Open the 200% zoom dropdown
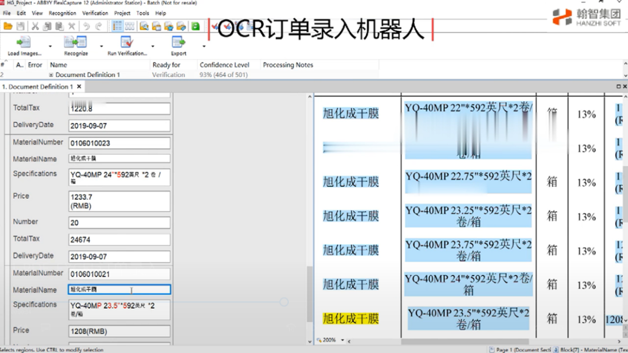The height and width of the screenshot is (353, 628). 342,340
